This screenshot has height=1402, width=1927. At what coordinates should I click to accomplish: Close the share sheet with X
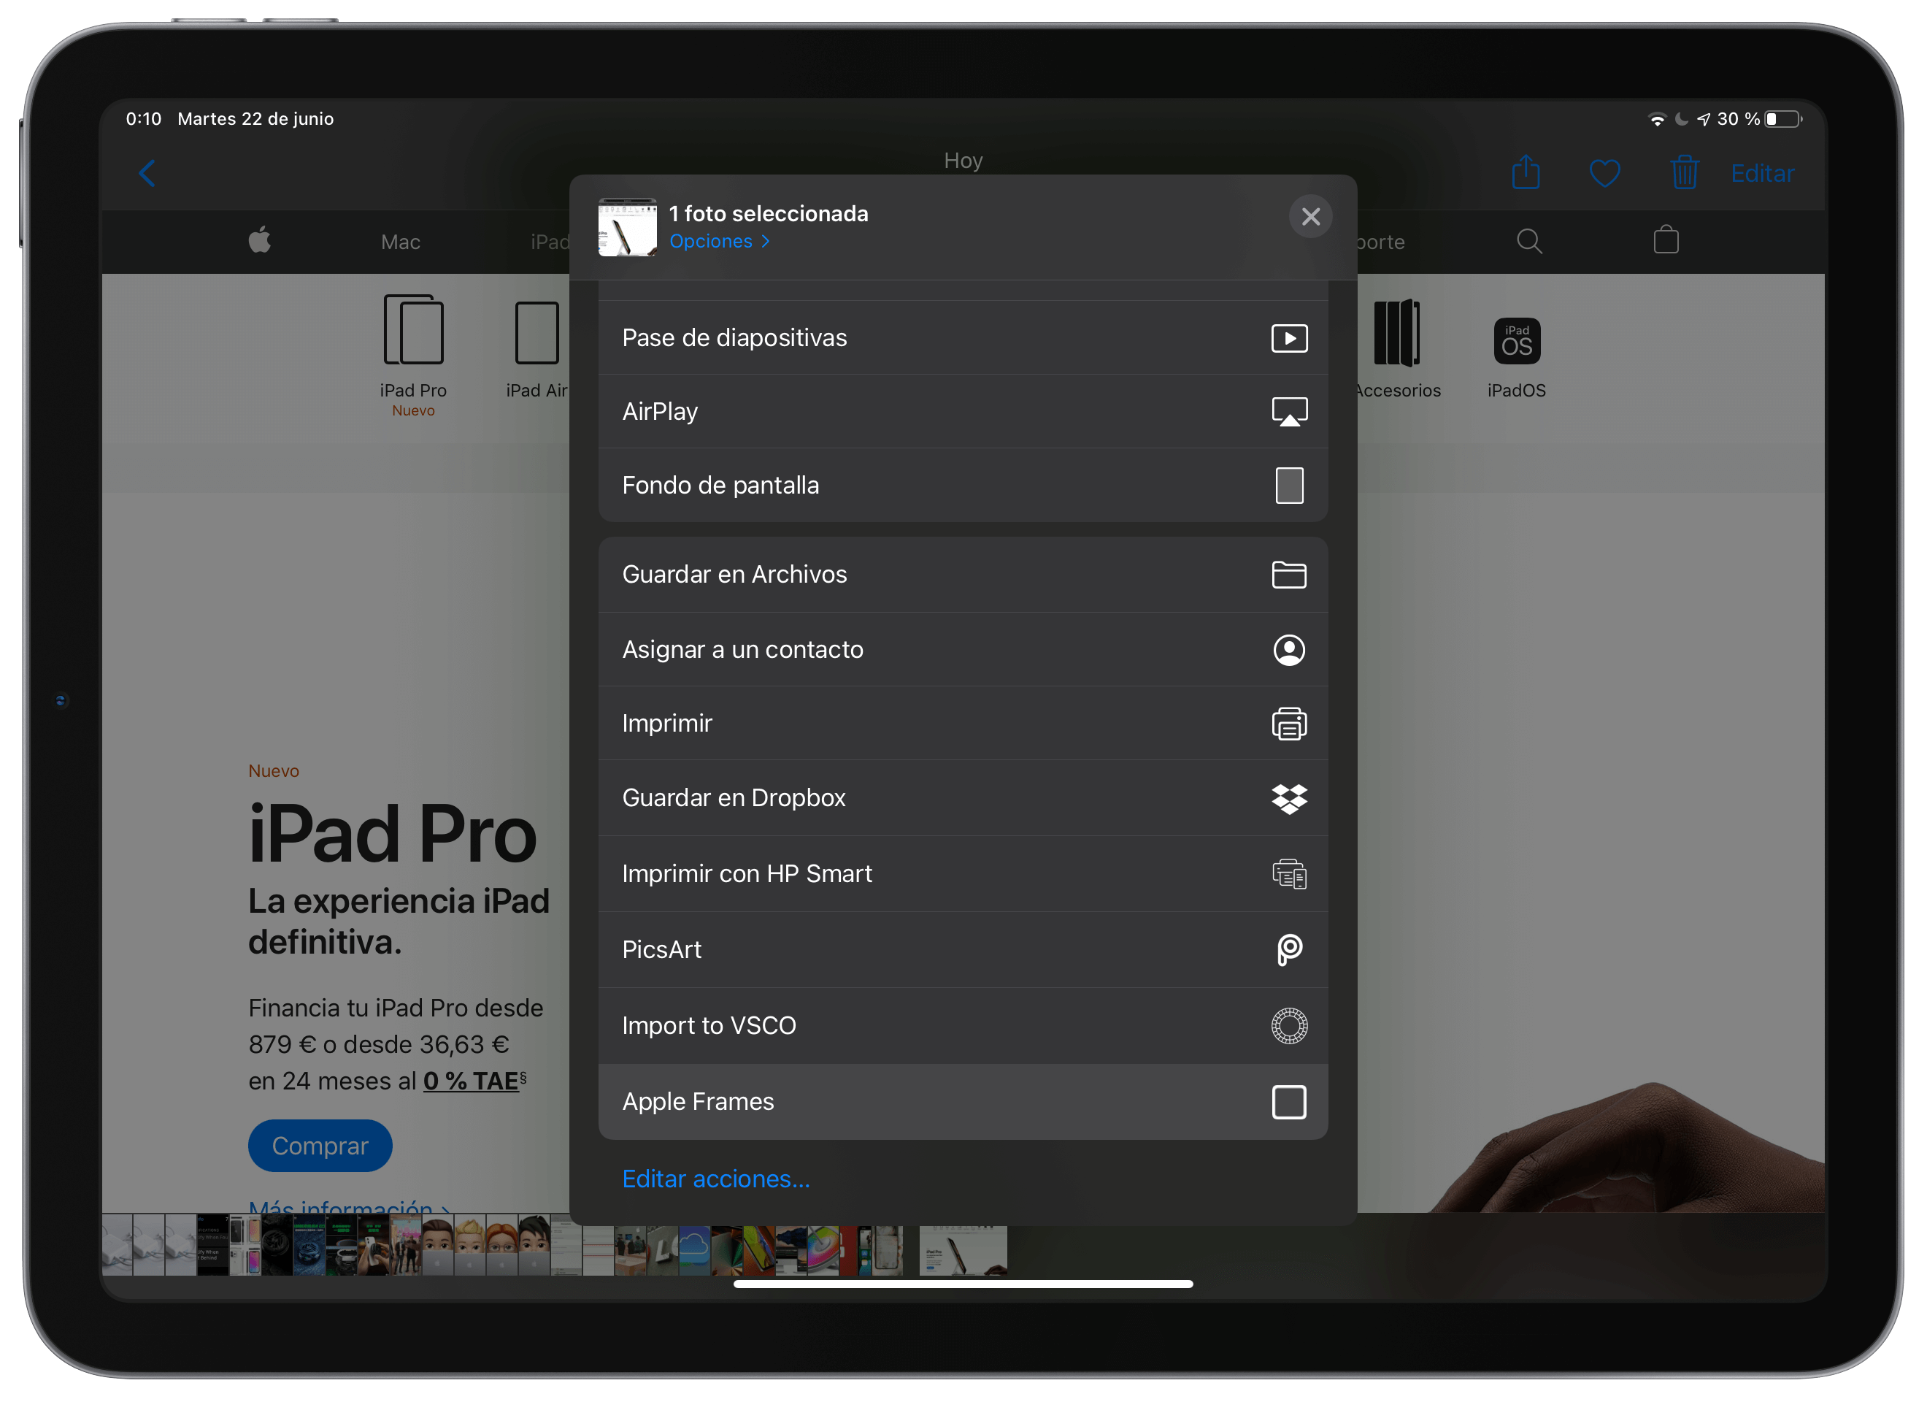(x=1309, y=217)
